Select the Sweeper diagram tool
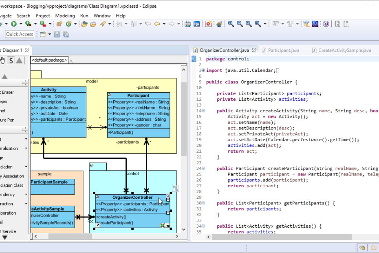379x253 pixels. coord(12,101)
